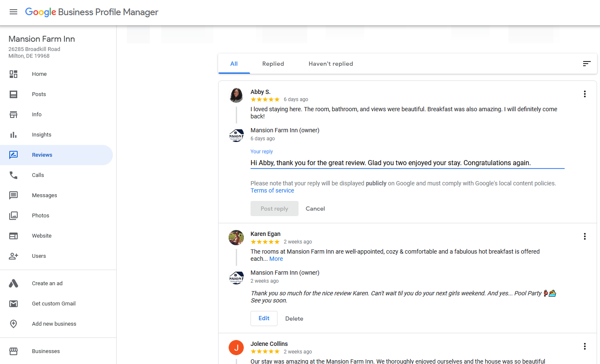Edit the reply to Karen Egan
Image resolution: width=600 pixels, height=364 pixels.
(264, 318)
